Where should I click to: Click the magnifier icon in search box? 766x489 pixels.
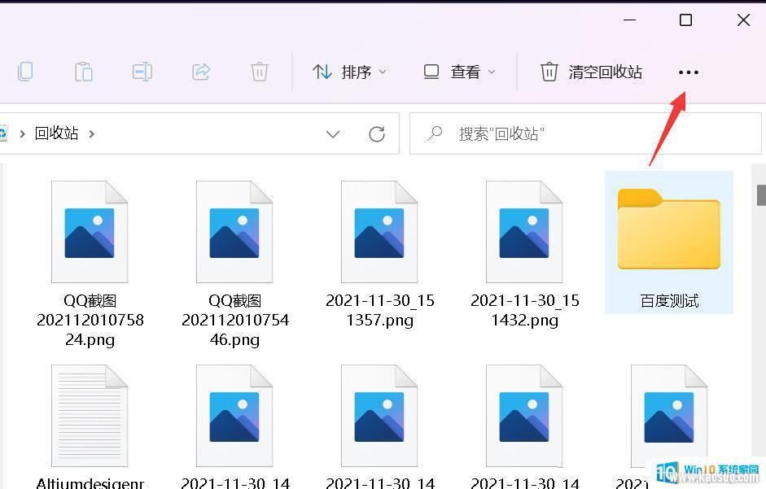click(435, 133)
